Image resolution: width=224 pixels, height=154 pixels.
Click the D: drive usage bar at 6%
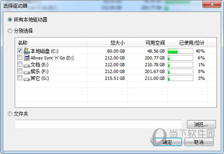(180, 58)
